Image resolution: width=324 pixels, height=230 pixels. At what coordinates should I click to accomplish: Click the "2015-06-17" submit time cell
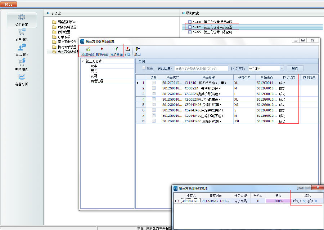[216, 201]
